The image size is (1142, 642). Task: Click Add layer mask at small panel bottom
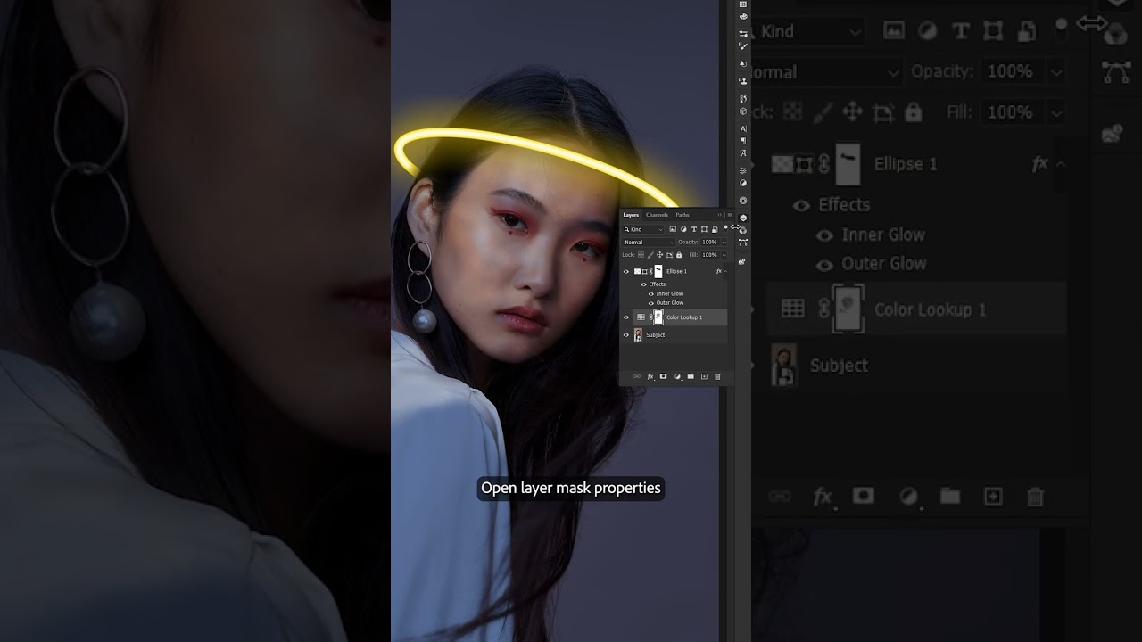point(664,376)
